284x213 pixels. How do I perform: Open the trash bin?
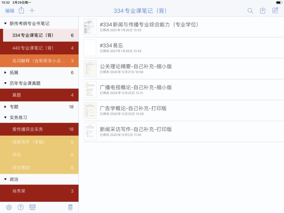[x=70, y=207]
